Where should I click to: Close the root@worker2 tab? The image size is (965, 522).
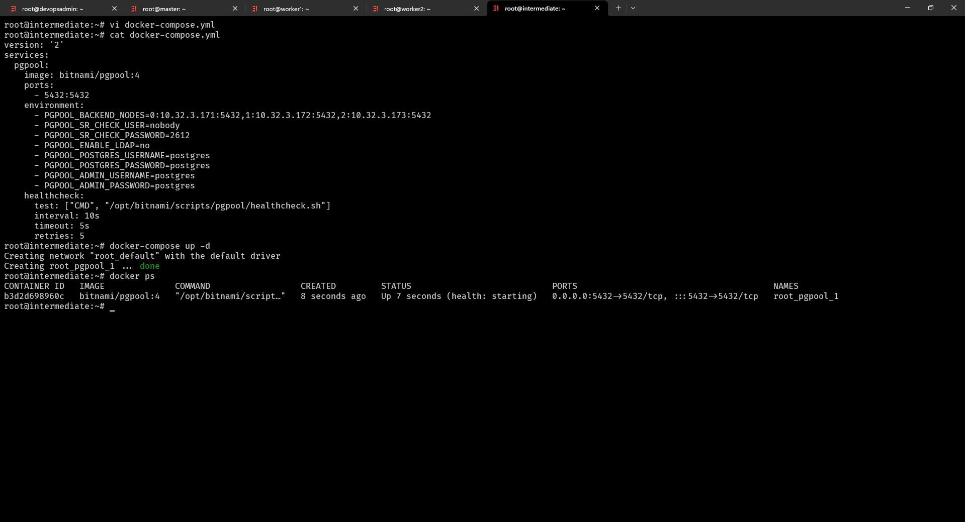pyautogui.click(x=476, y=9)
